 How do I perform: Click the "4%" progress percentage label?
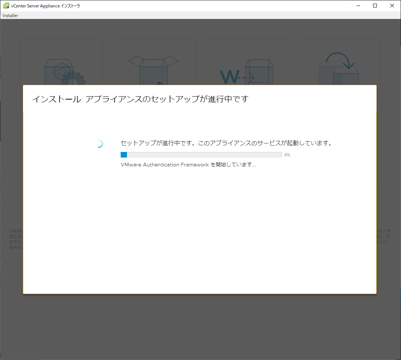(x=287, y=155)
